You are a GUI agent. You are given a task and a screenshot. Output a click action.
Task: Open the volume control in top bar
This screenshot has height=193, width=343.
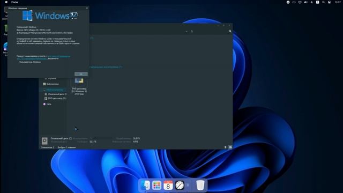[306, 2]
